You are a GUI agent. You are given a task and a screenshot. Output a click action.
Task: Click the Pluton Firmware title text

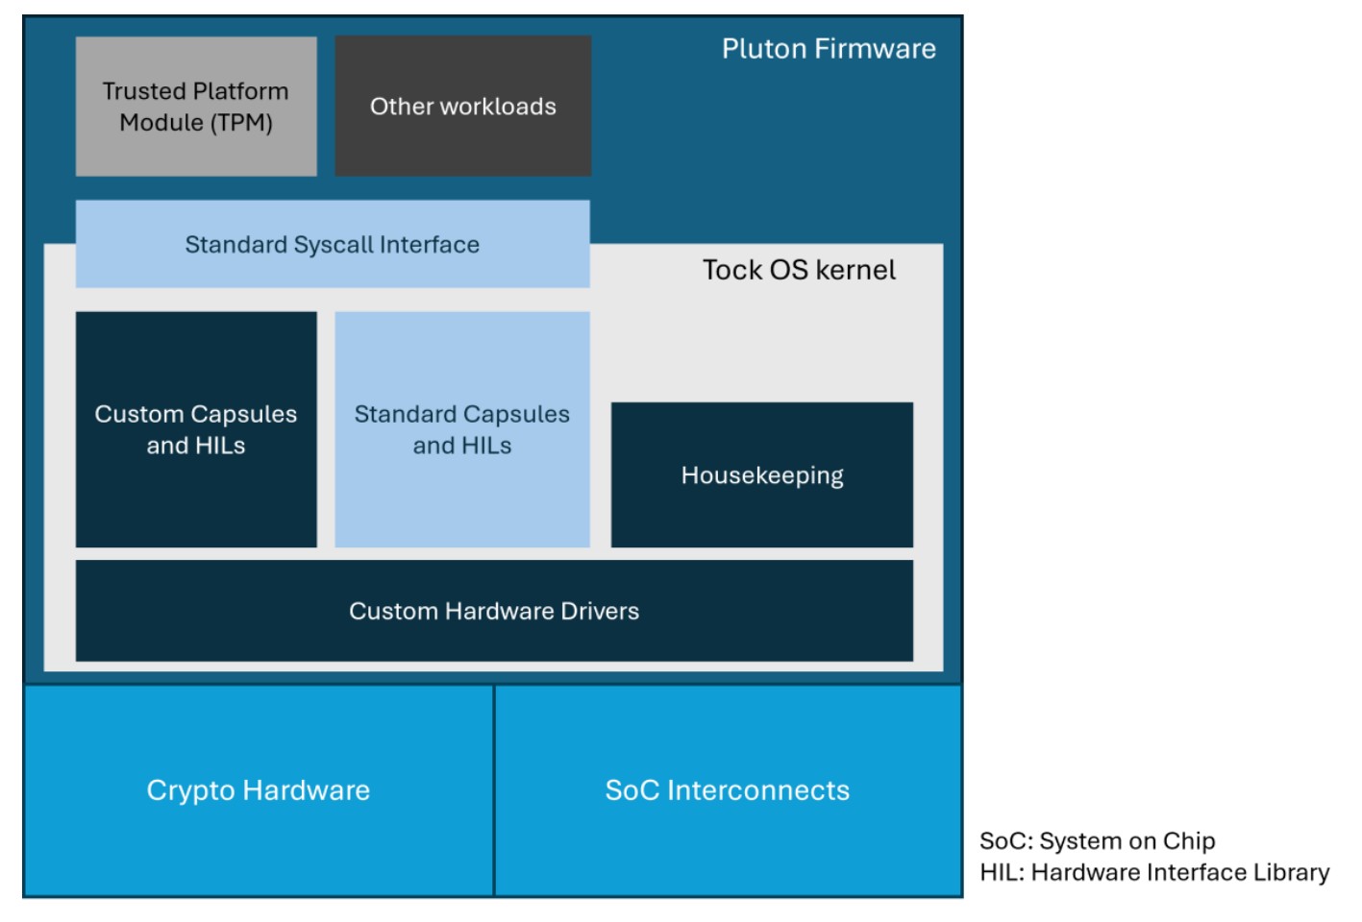tap(829, 49)
